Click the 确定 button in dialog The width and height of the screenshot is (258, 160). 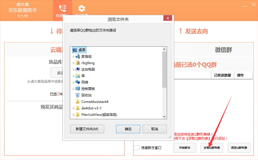pyautogui.click(x=128, y=129)
